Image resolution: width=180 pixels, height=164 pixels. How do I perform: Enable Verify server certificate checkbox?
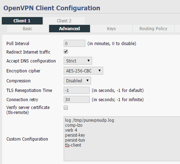click(x=66, y=108)
